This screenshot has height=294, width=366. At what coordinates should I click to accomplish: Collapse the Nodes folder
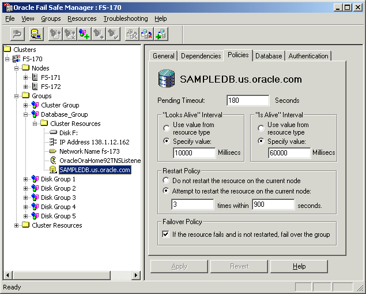16,68
